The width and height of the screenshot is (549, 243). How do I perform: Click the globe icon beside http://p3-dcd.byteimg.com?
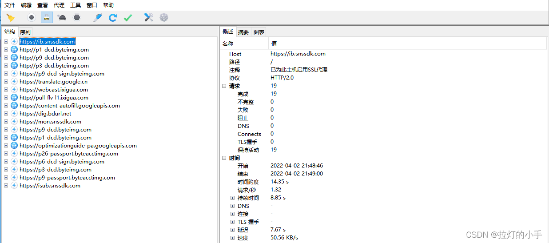pos(14,65)
